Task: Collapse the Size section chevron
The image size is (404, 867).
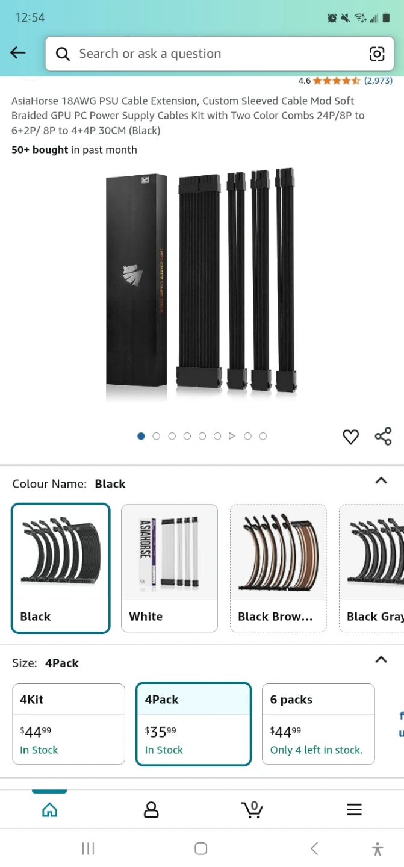Action: point(381,660)
